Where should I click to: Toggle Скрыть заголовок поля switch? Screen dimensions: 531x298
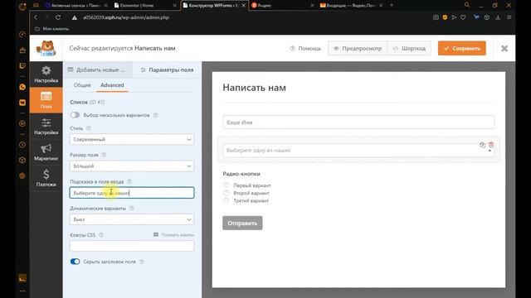coord(75,262)
